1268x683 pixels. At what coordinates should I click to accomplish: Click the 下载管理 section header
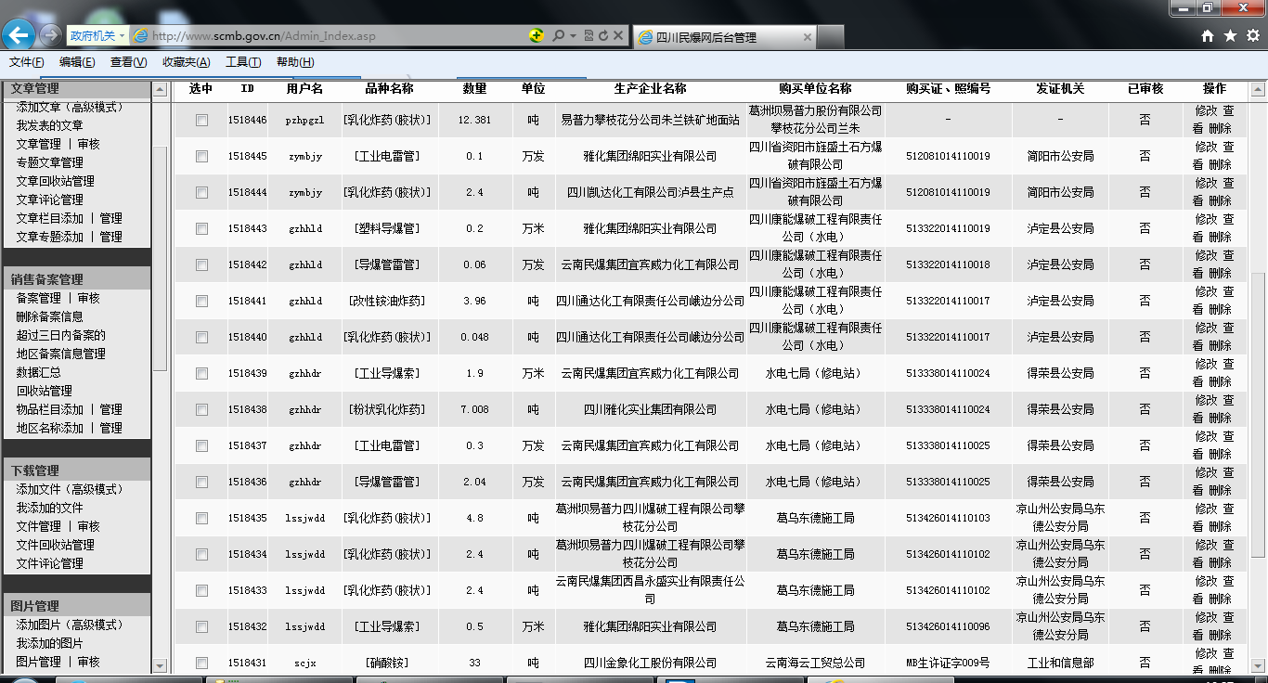tap(75, 470)
